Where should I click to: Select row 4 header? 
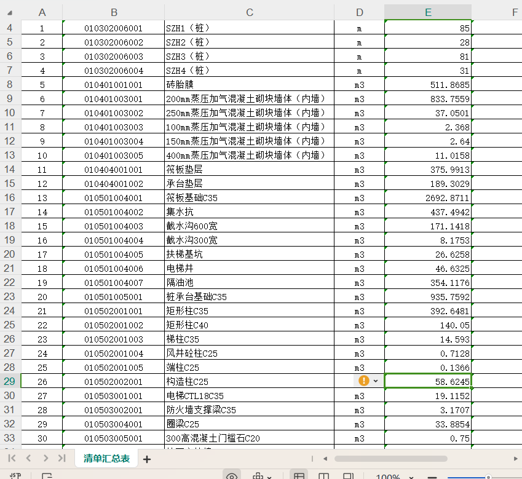pos(10,28)
